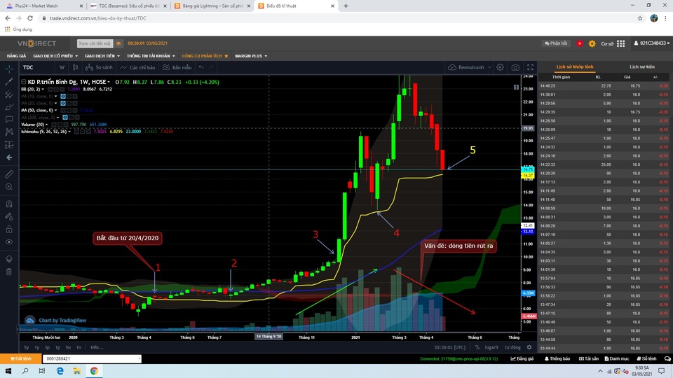Toggle magnet mode
The height and width of the screenshot is (378, 673).
[9, 204]
